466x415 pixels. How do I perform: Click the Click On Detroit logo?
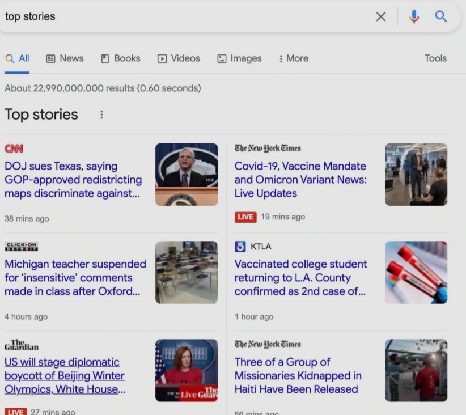(x=21, y=246)
